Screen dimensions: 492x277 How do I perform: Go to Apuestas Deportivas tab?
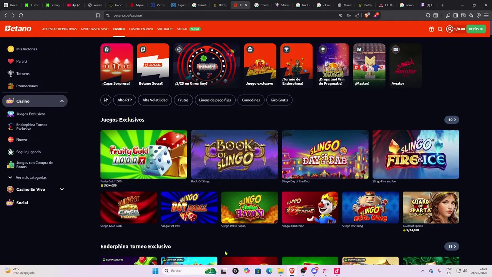(59, 29)
